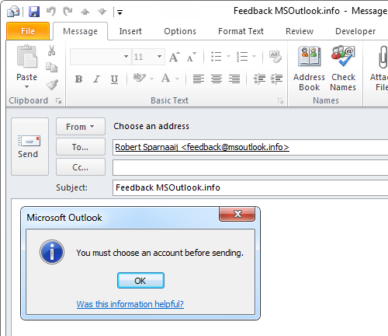The width and height of the screenshot is (388, 336).
Task: Toggle Align Text Left
Action: point(199,79)
